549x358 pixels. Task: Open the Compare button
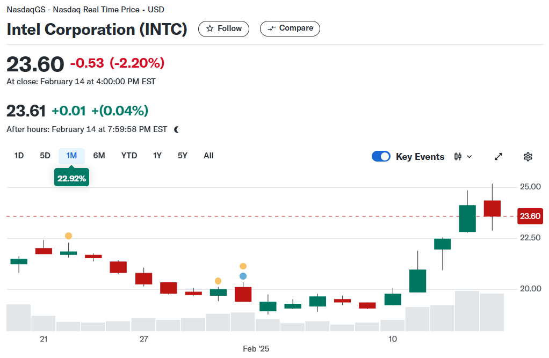(x=290, y=28)
